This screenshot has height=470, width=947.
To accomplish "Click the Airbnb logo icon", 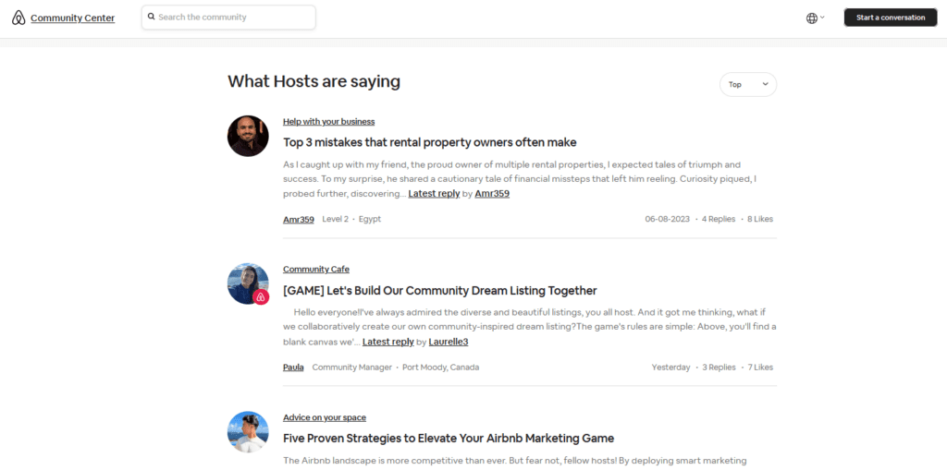I will 18,18.
